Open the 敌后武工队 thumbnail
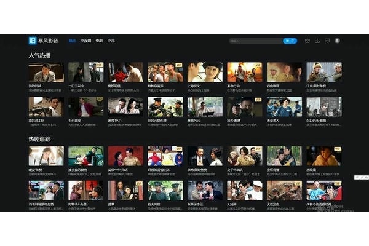This screenshot has width=369, height=246. [x=46, y=106]
